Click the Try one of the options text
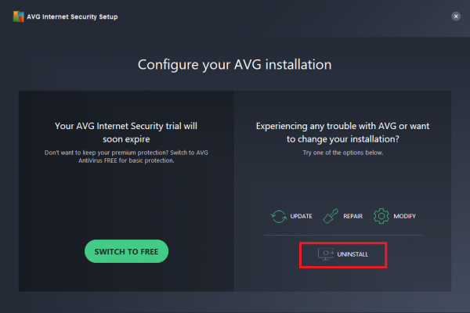The image size is (470, 313). [x=342, y=153]
